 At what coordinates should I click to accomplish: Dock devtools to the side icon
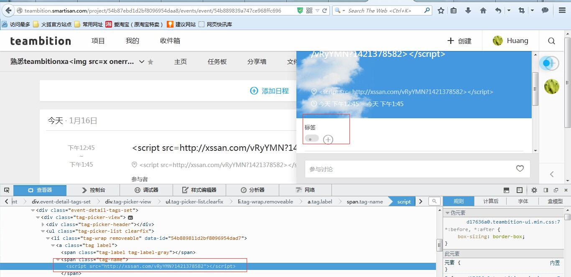click(x=546, y=190)
